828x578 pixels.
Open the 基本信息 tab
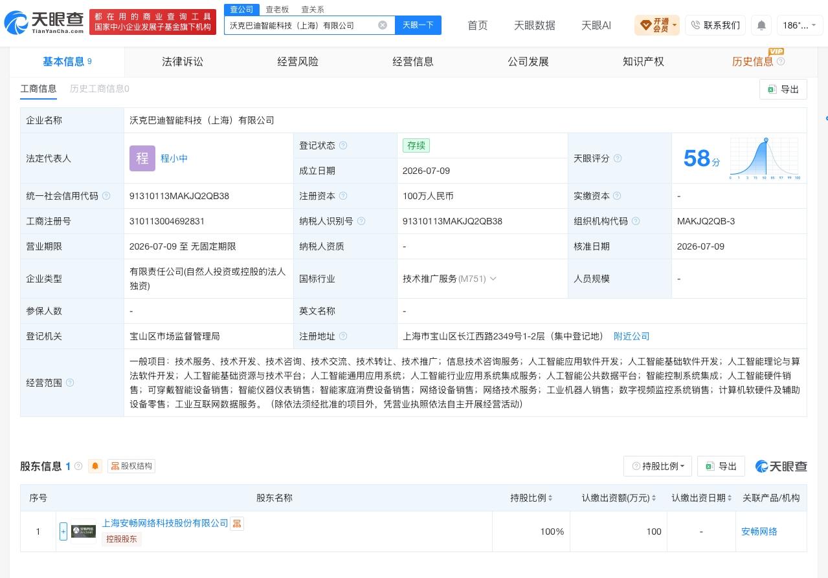point(67,61)
